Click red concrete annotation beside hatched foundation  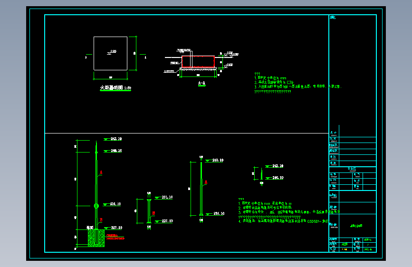tap(115, 237)
